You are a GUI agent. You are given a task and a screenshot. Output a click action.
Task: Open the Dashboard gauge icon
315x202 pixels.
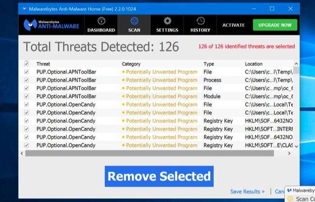click(x=101, y=21)
